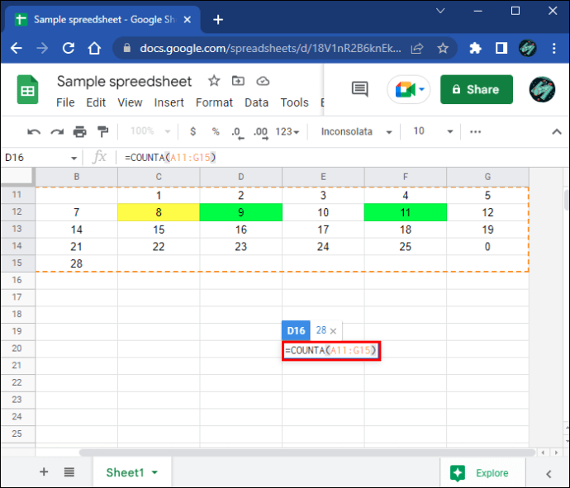Viewport: 570px width, 488px height.
Task: Toggle Chrome side panel icon
Action: click(501, 48)
